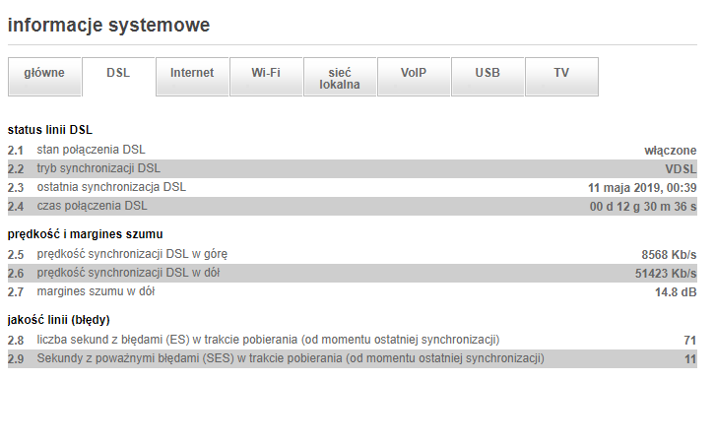Click the VDSL synchronization mode value

pos(681,168)
